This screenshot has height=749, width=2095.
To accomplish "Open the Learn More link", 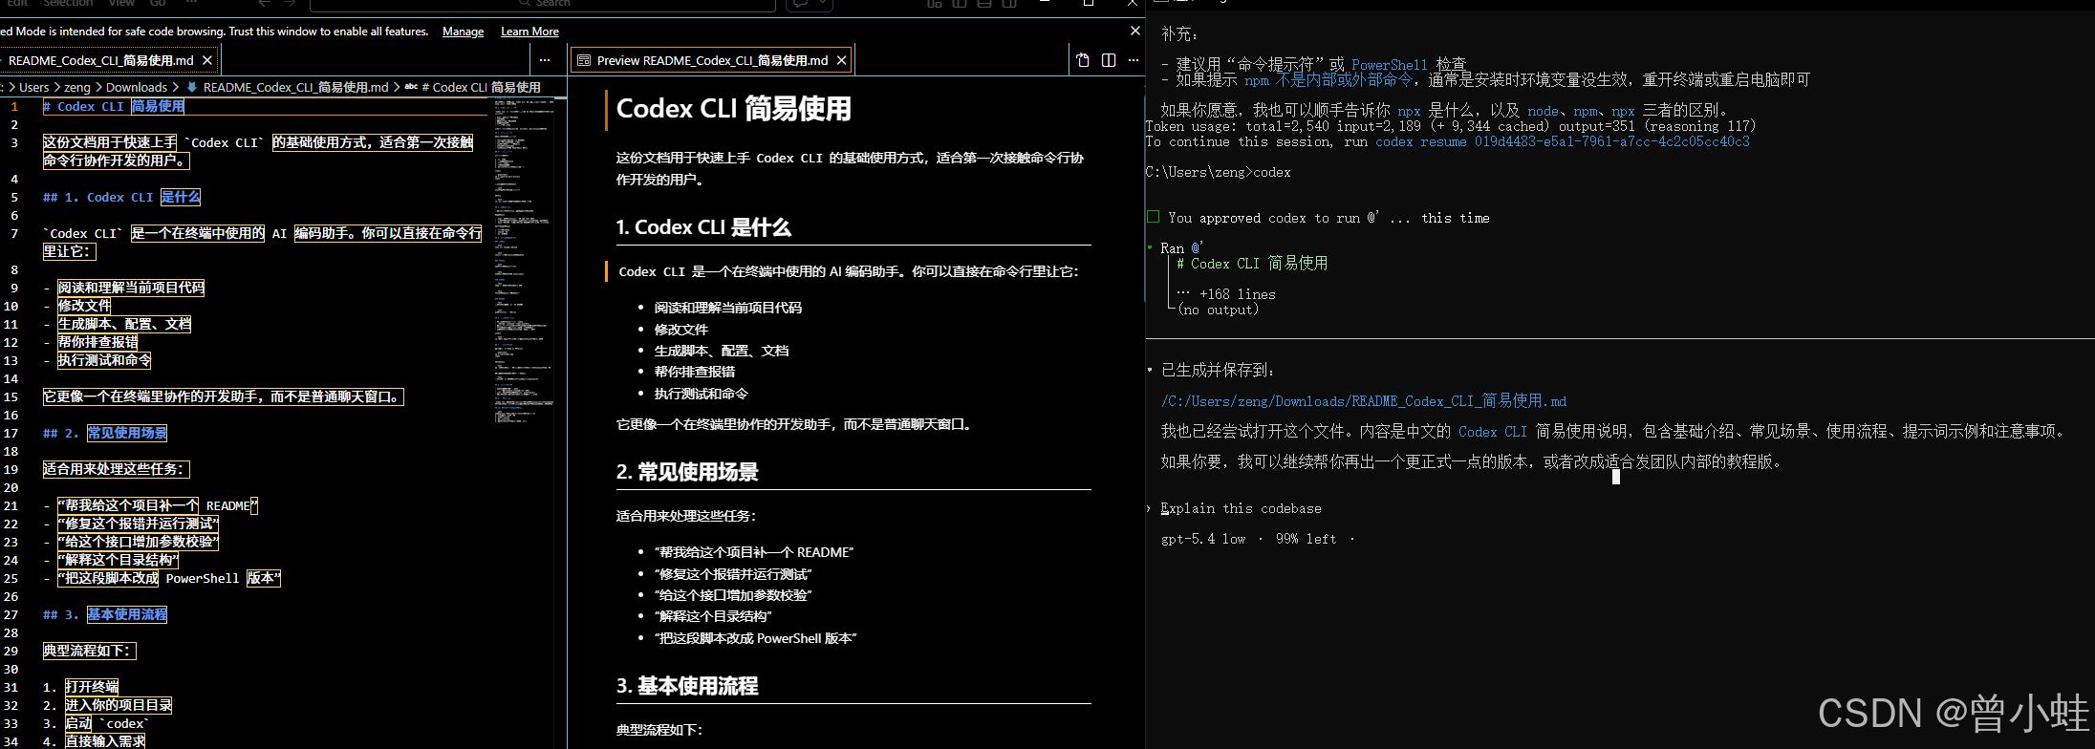I will pyautogui.click(x=529, y=32).
